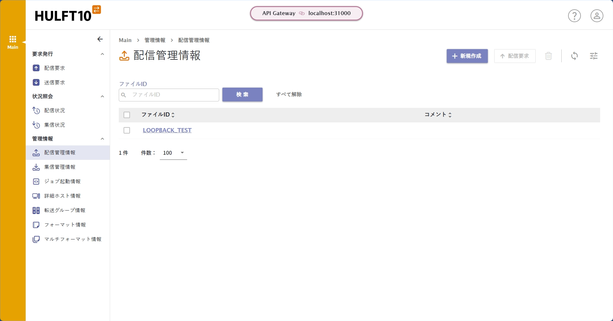Open the column settings icon on toolbar

pyautogui.click(x=594, y=56)
